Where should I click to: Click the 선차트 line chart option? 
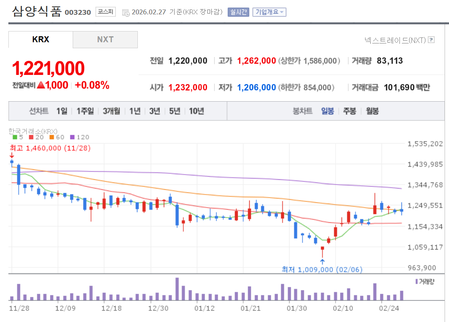click(38, 111)
